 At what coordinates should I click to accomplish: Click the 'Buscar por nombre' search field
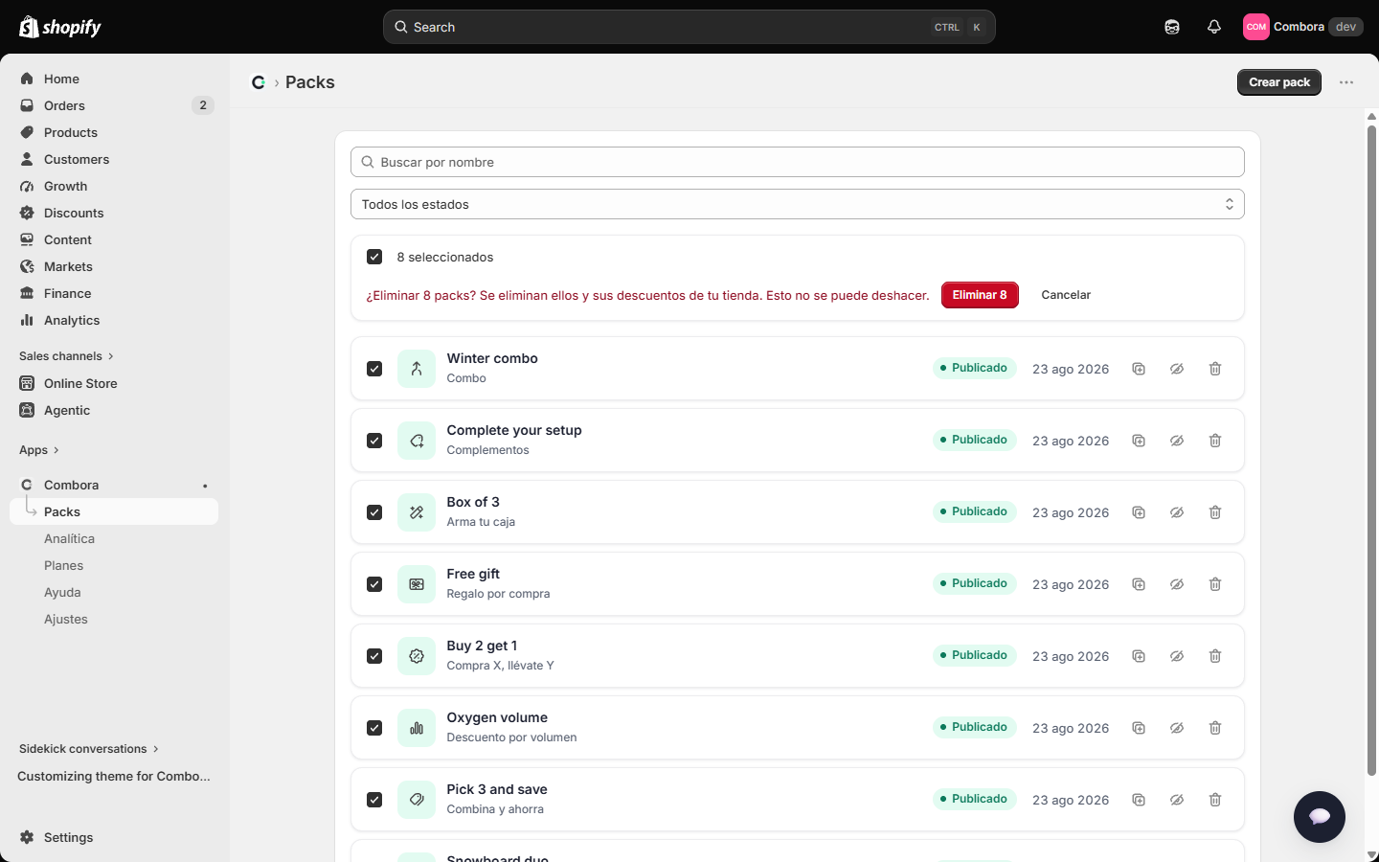(798, 162)
